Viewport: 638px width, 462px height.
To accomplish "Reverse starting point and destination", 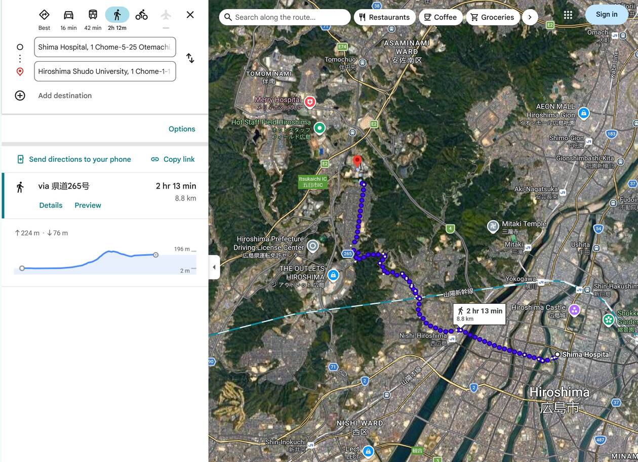I will pyautogui.click(x=190, y=58).
